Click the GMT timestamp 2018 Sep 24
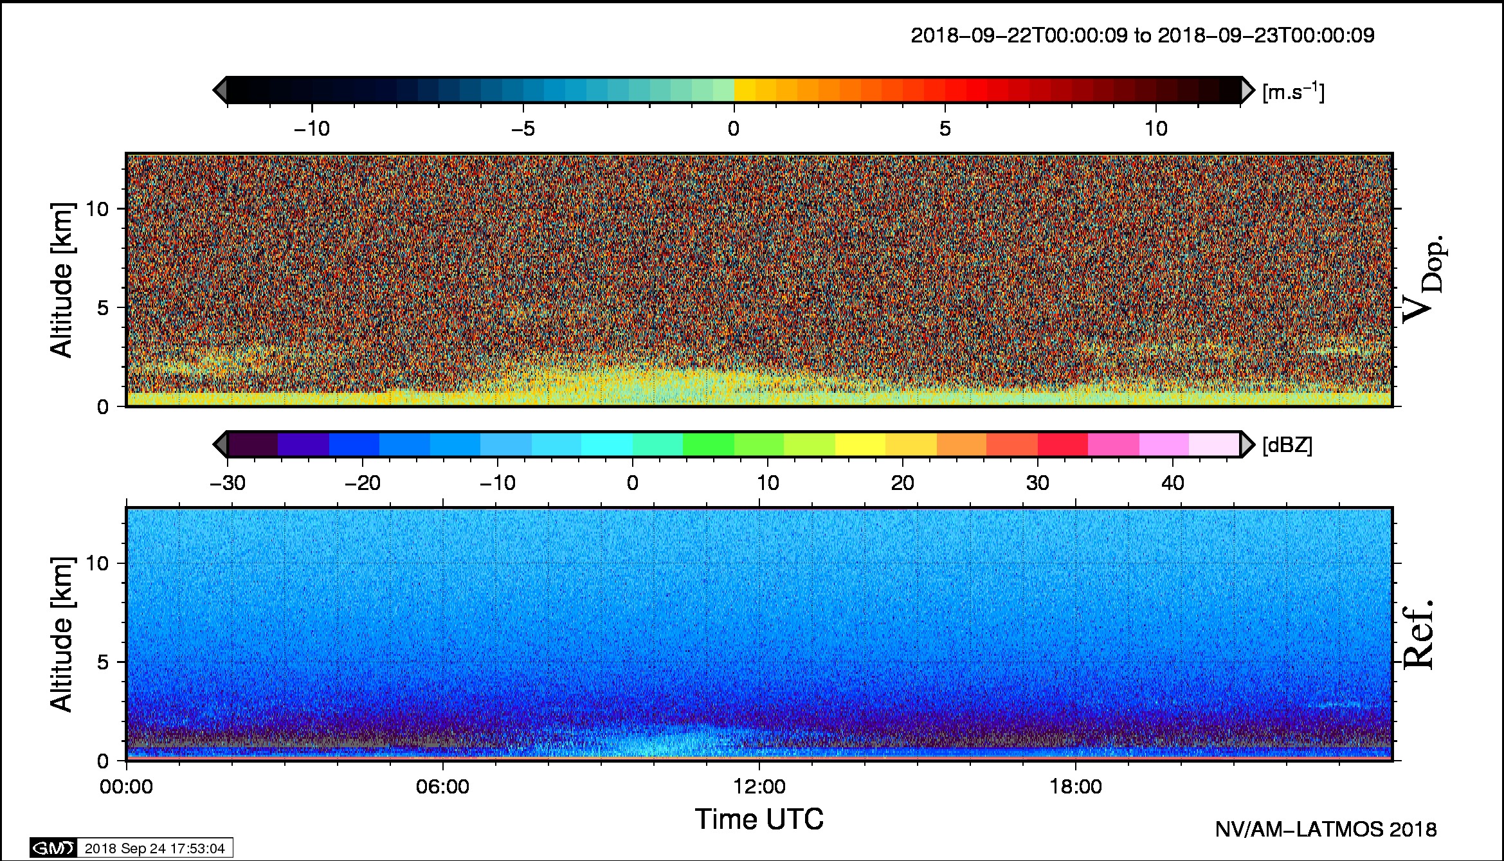 click(154, 848)
